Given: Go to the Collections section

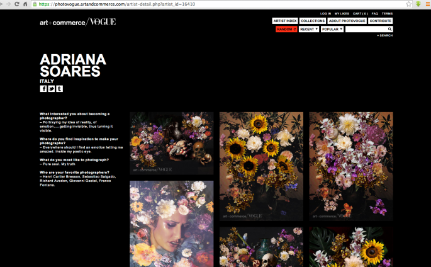Looking at the screenshot, I should click(x=313, y=21).
